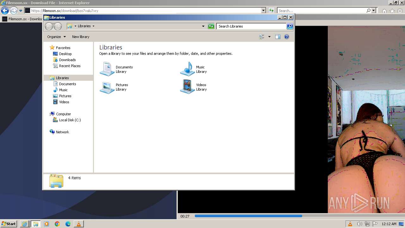The image size is (405, 228).
Task: Click New library button
Action: point(81,37)
